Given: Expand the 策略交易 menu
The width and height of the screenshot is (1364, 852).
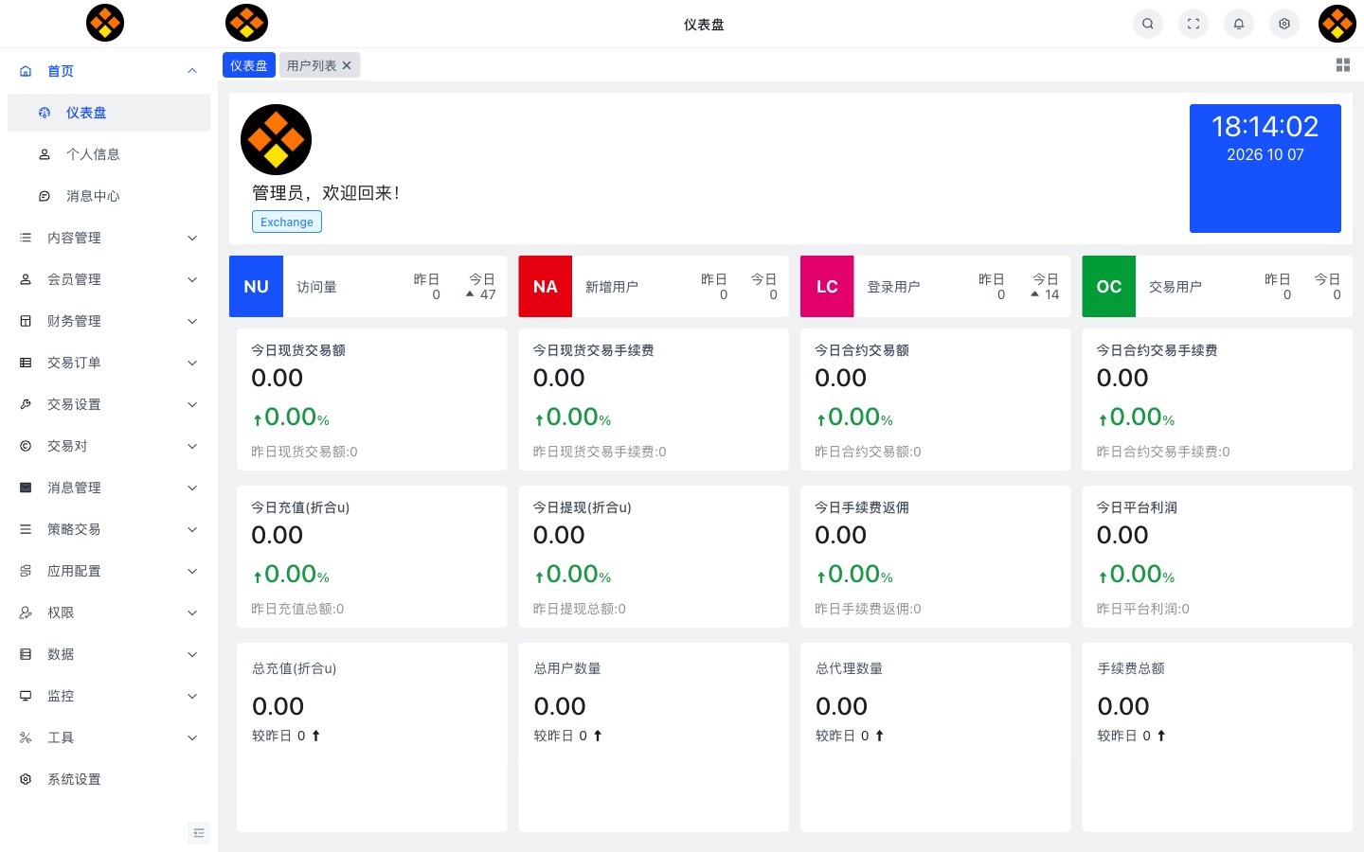Looking at the screenshot, I should (109, 529).
